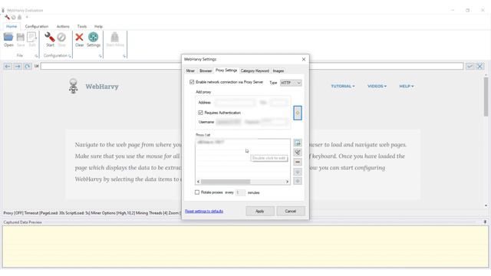Click the proxy Address input field
The width and height of the screenshot is (491, 276).
pos(235,103)
